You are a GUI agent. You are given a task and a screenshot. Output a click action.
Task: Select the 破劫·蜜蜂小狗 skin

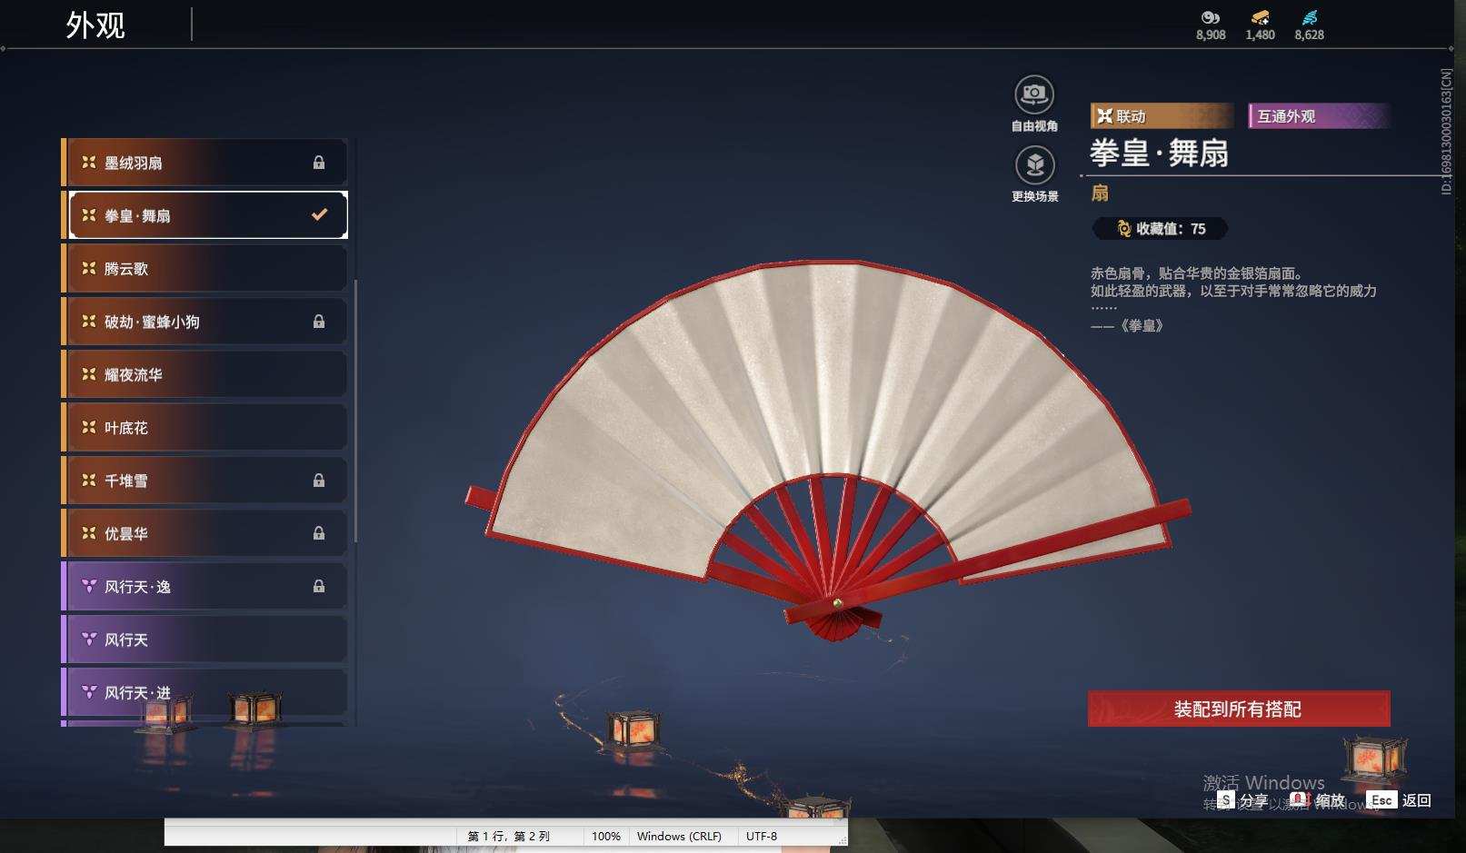(x=204, y=322)
